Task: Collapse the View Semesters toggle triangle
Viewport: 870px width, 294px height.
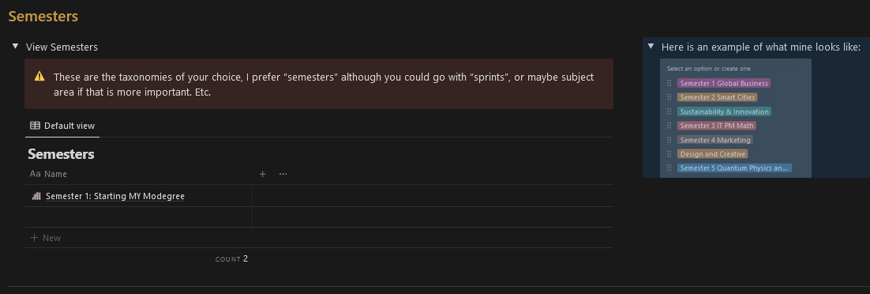Action: point(16,47)
